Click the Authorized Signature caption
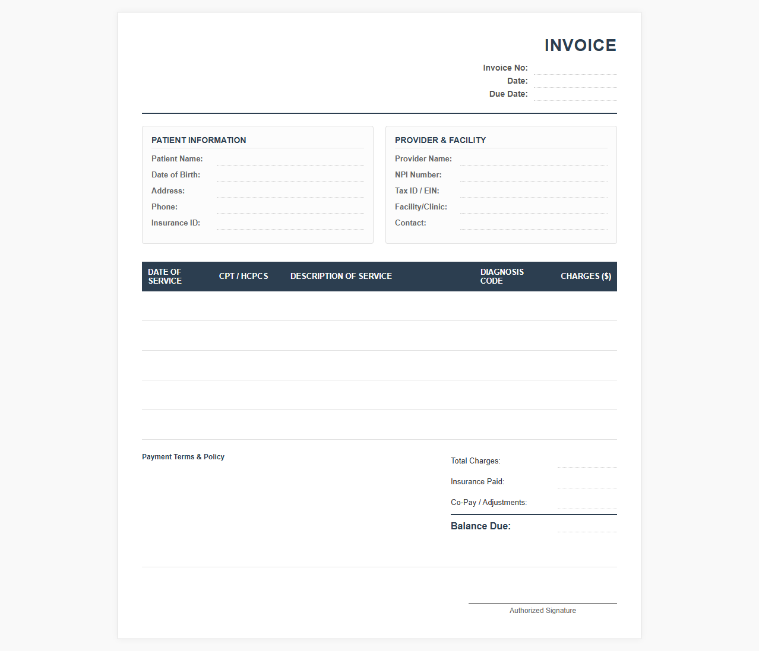 pos(543,611)
